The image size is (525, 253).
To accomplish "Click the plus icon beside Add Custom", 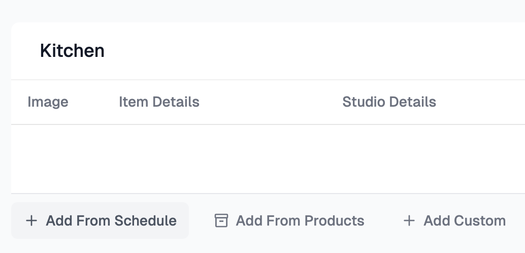I will coord(409,221).
